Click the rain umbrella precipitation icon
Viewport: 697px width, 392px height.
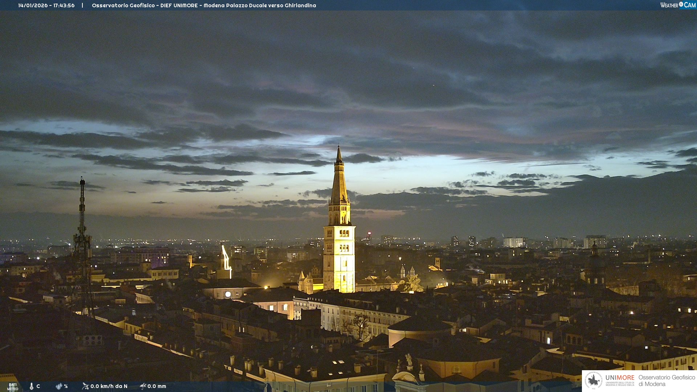coord(143,386)
